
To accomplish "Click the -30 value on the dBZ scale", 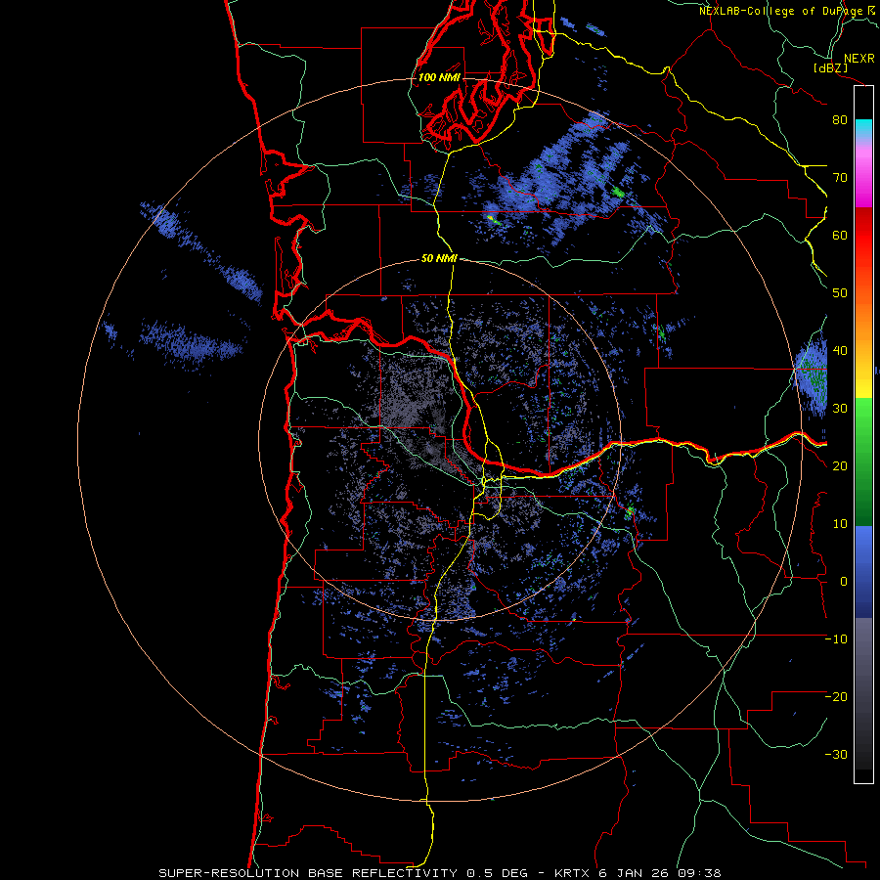I will pyautogui.click(x=836, y=755).
